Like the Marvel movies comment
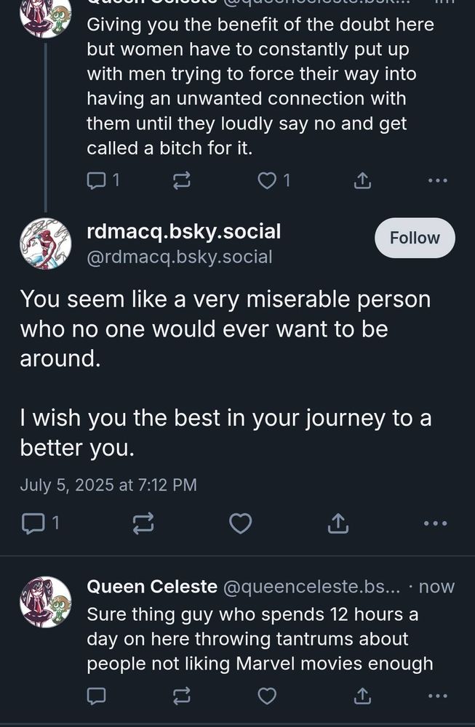 pos(268,696)
